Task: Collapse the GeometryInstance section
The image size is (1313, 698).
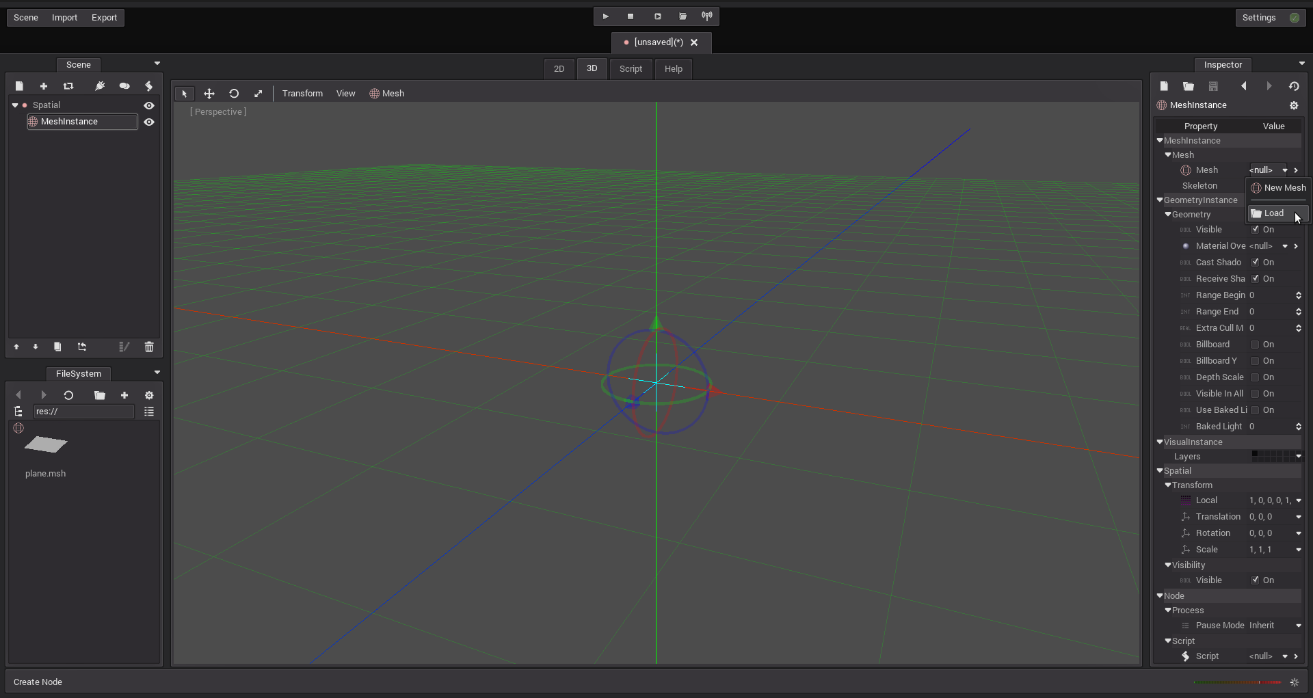Action: point(1160,200)
